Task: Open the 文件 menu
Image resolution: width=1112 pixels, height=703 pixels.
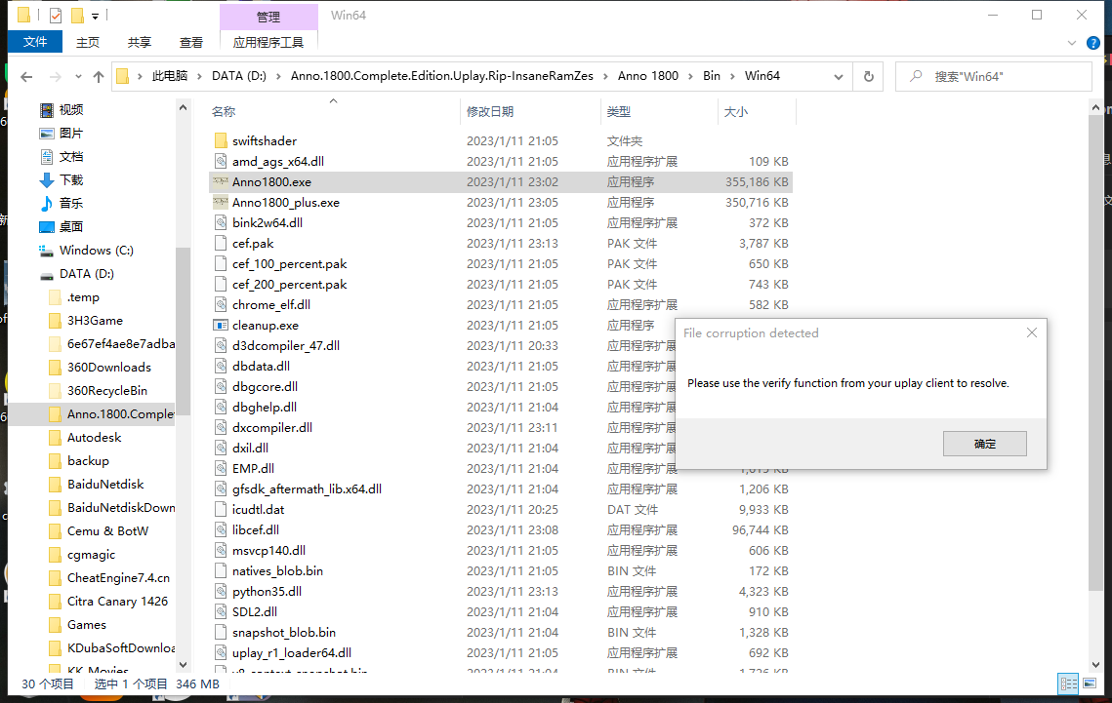Action: click(x=35, y=42)
